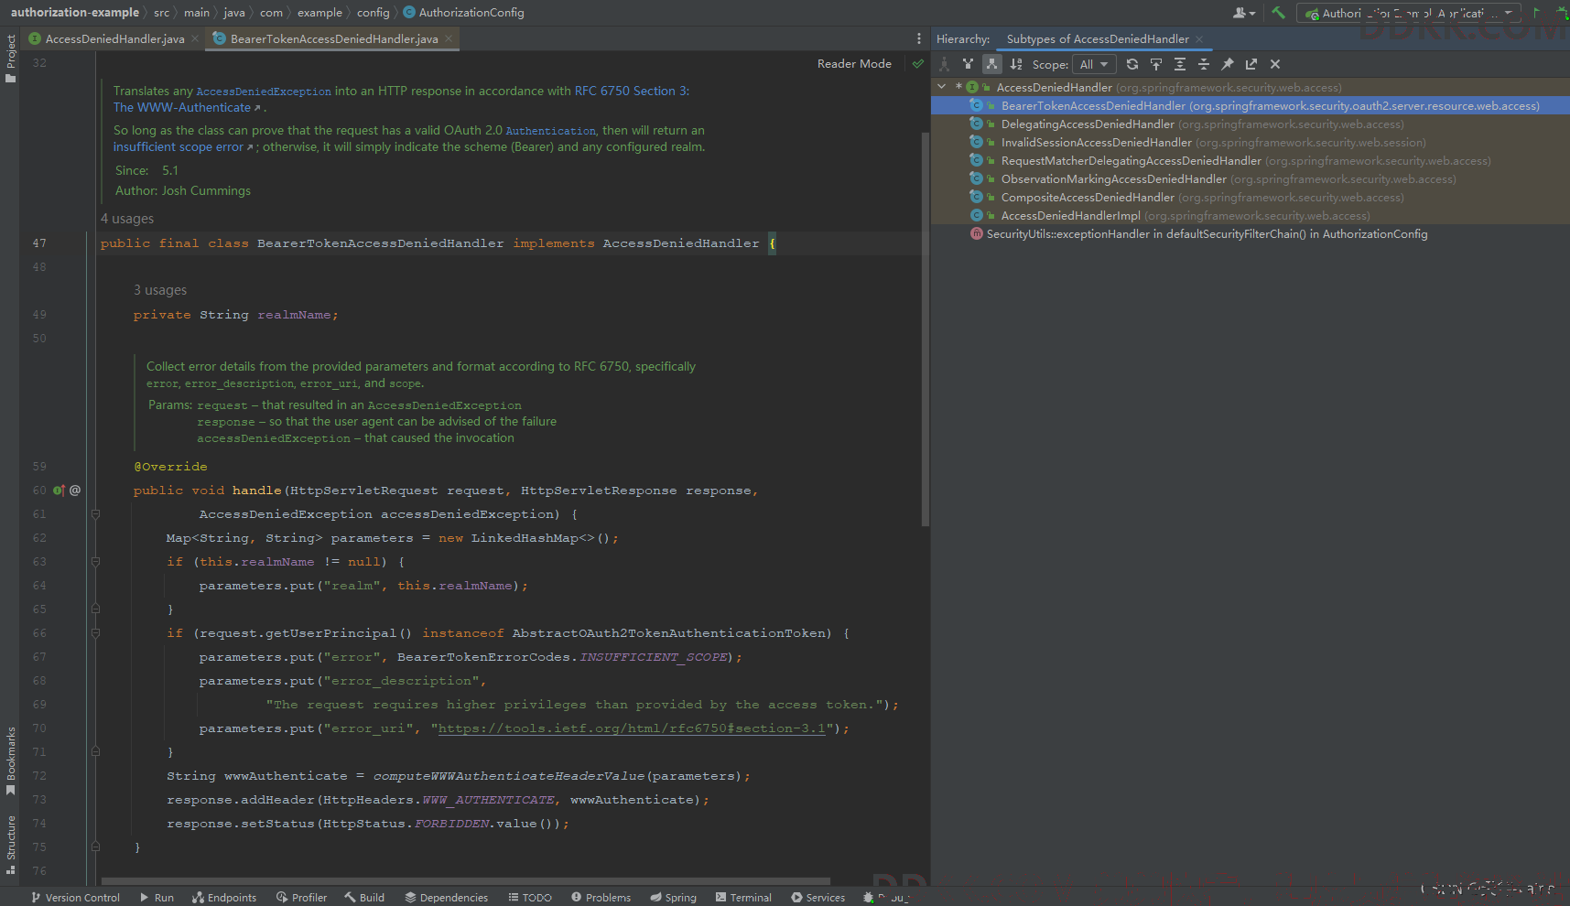
Task: Expand all nodes in hierarchy
Action: [x=1180, y=64]
